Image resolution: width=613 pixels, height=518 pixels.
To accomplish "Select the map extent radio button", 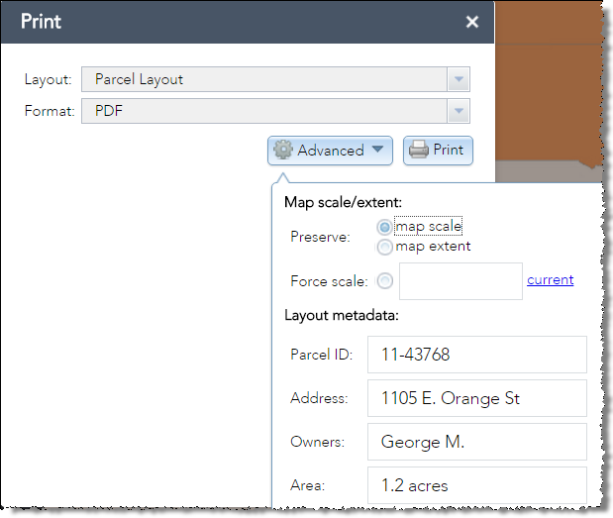I will coord(384,247).
